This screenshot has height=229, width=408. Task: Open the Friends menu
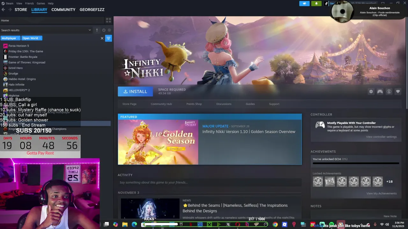[x=29, y=3]
